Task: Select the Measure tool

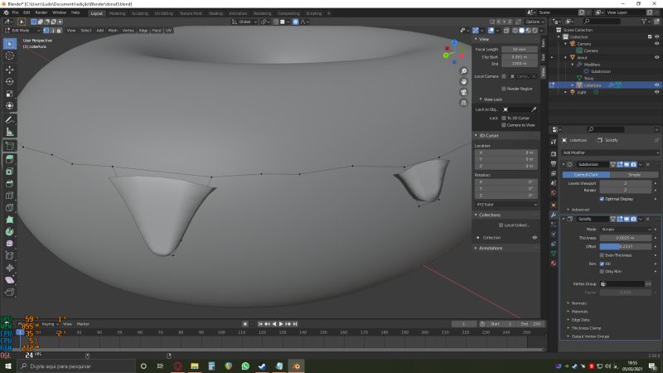Action: (x=10, y=132)
